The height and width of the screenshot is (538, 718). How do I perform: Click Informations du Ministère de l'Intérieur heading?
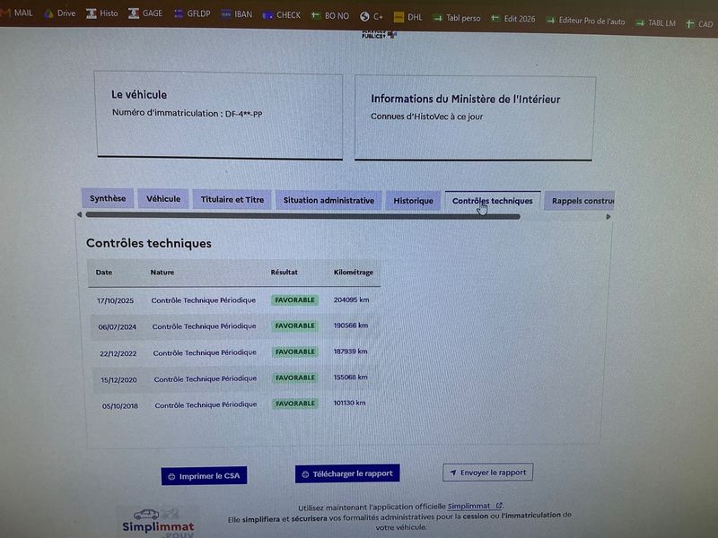(465, 99)
